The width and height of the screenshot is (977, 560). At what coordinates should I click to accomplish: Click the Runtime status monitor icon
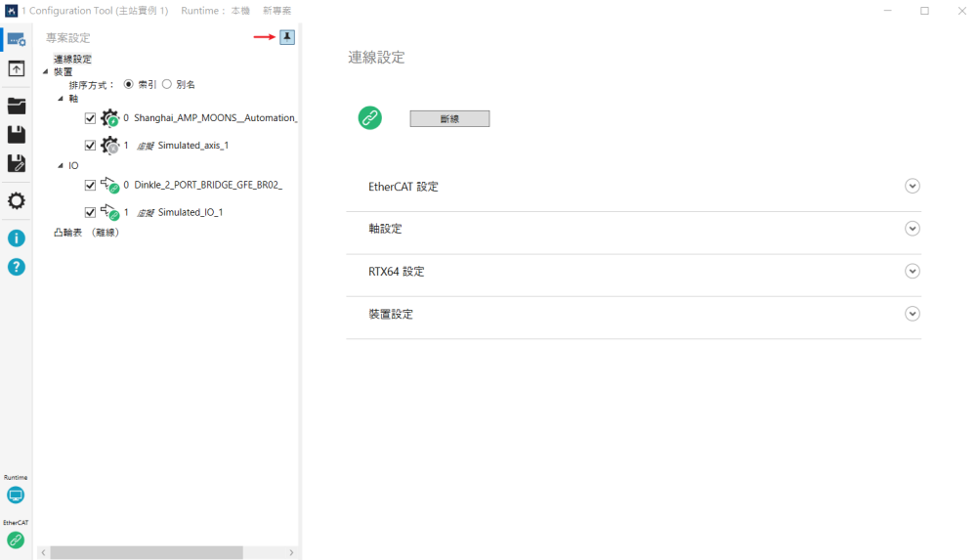(x=16, y=495)
